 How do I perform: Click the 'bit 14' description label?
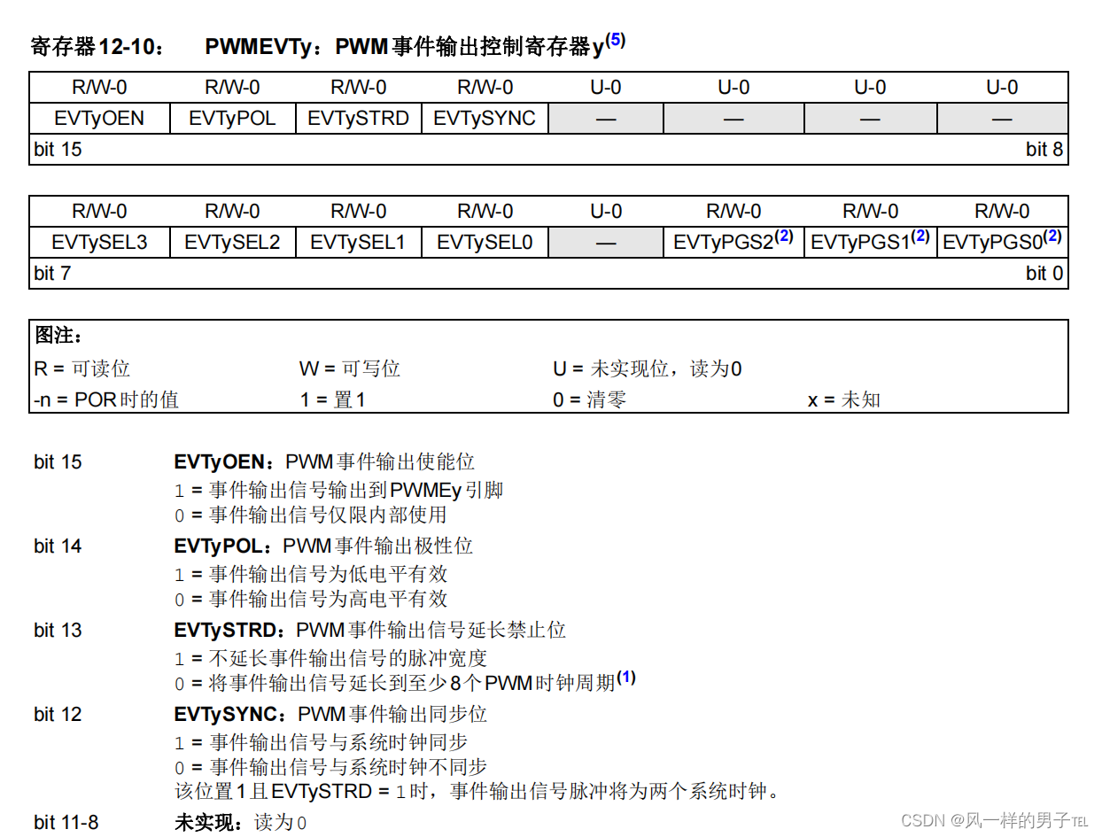(58, 546)
